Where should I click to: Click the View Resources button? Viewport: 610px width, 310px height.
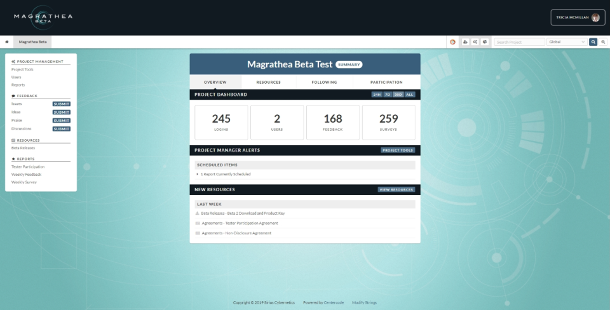(396, 189)
